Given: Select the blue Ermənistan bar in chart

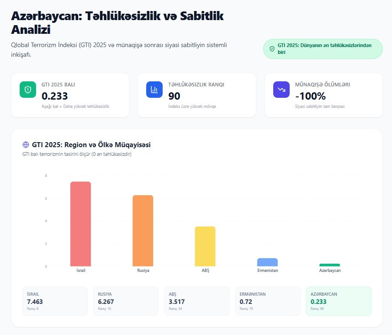Looking at the screenshot, I should point(267,262).
